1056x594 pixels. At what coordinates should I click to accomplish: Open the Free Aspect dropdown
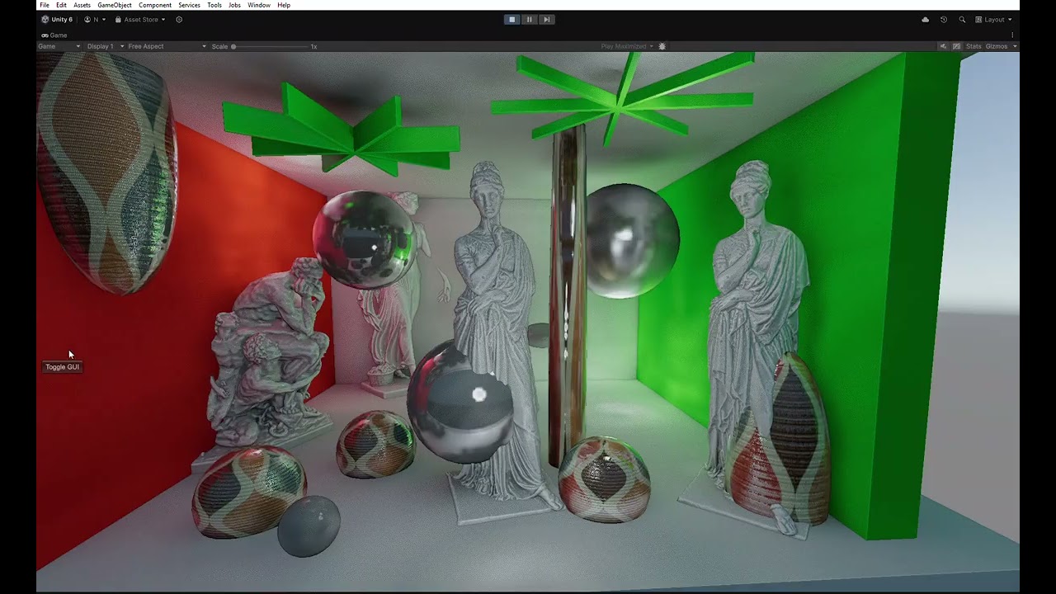pos(167,46)
